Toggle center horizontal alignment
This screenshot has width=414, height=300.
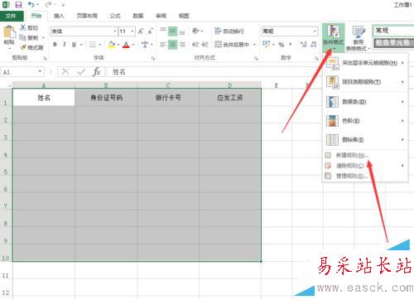tap(172, 44)
